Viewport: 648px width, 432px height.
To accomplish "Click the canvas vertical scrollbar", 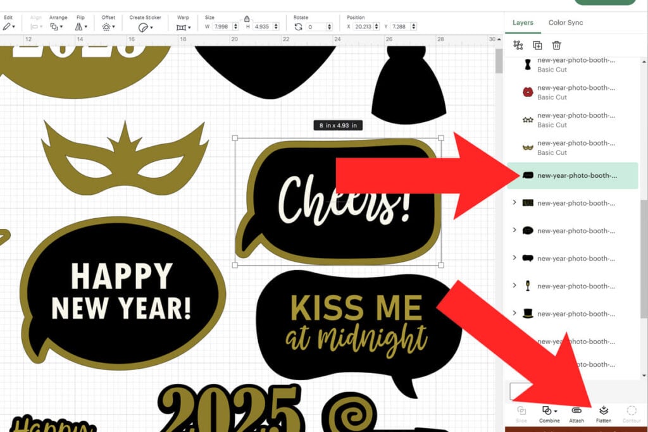I will point(499,62).
